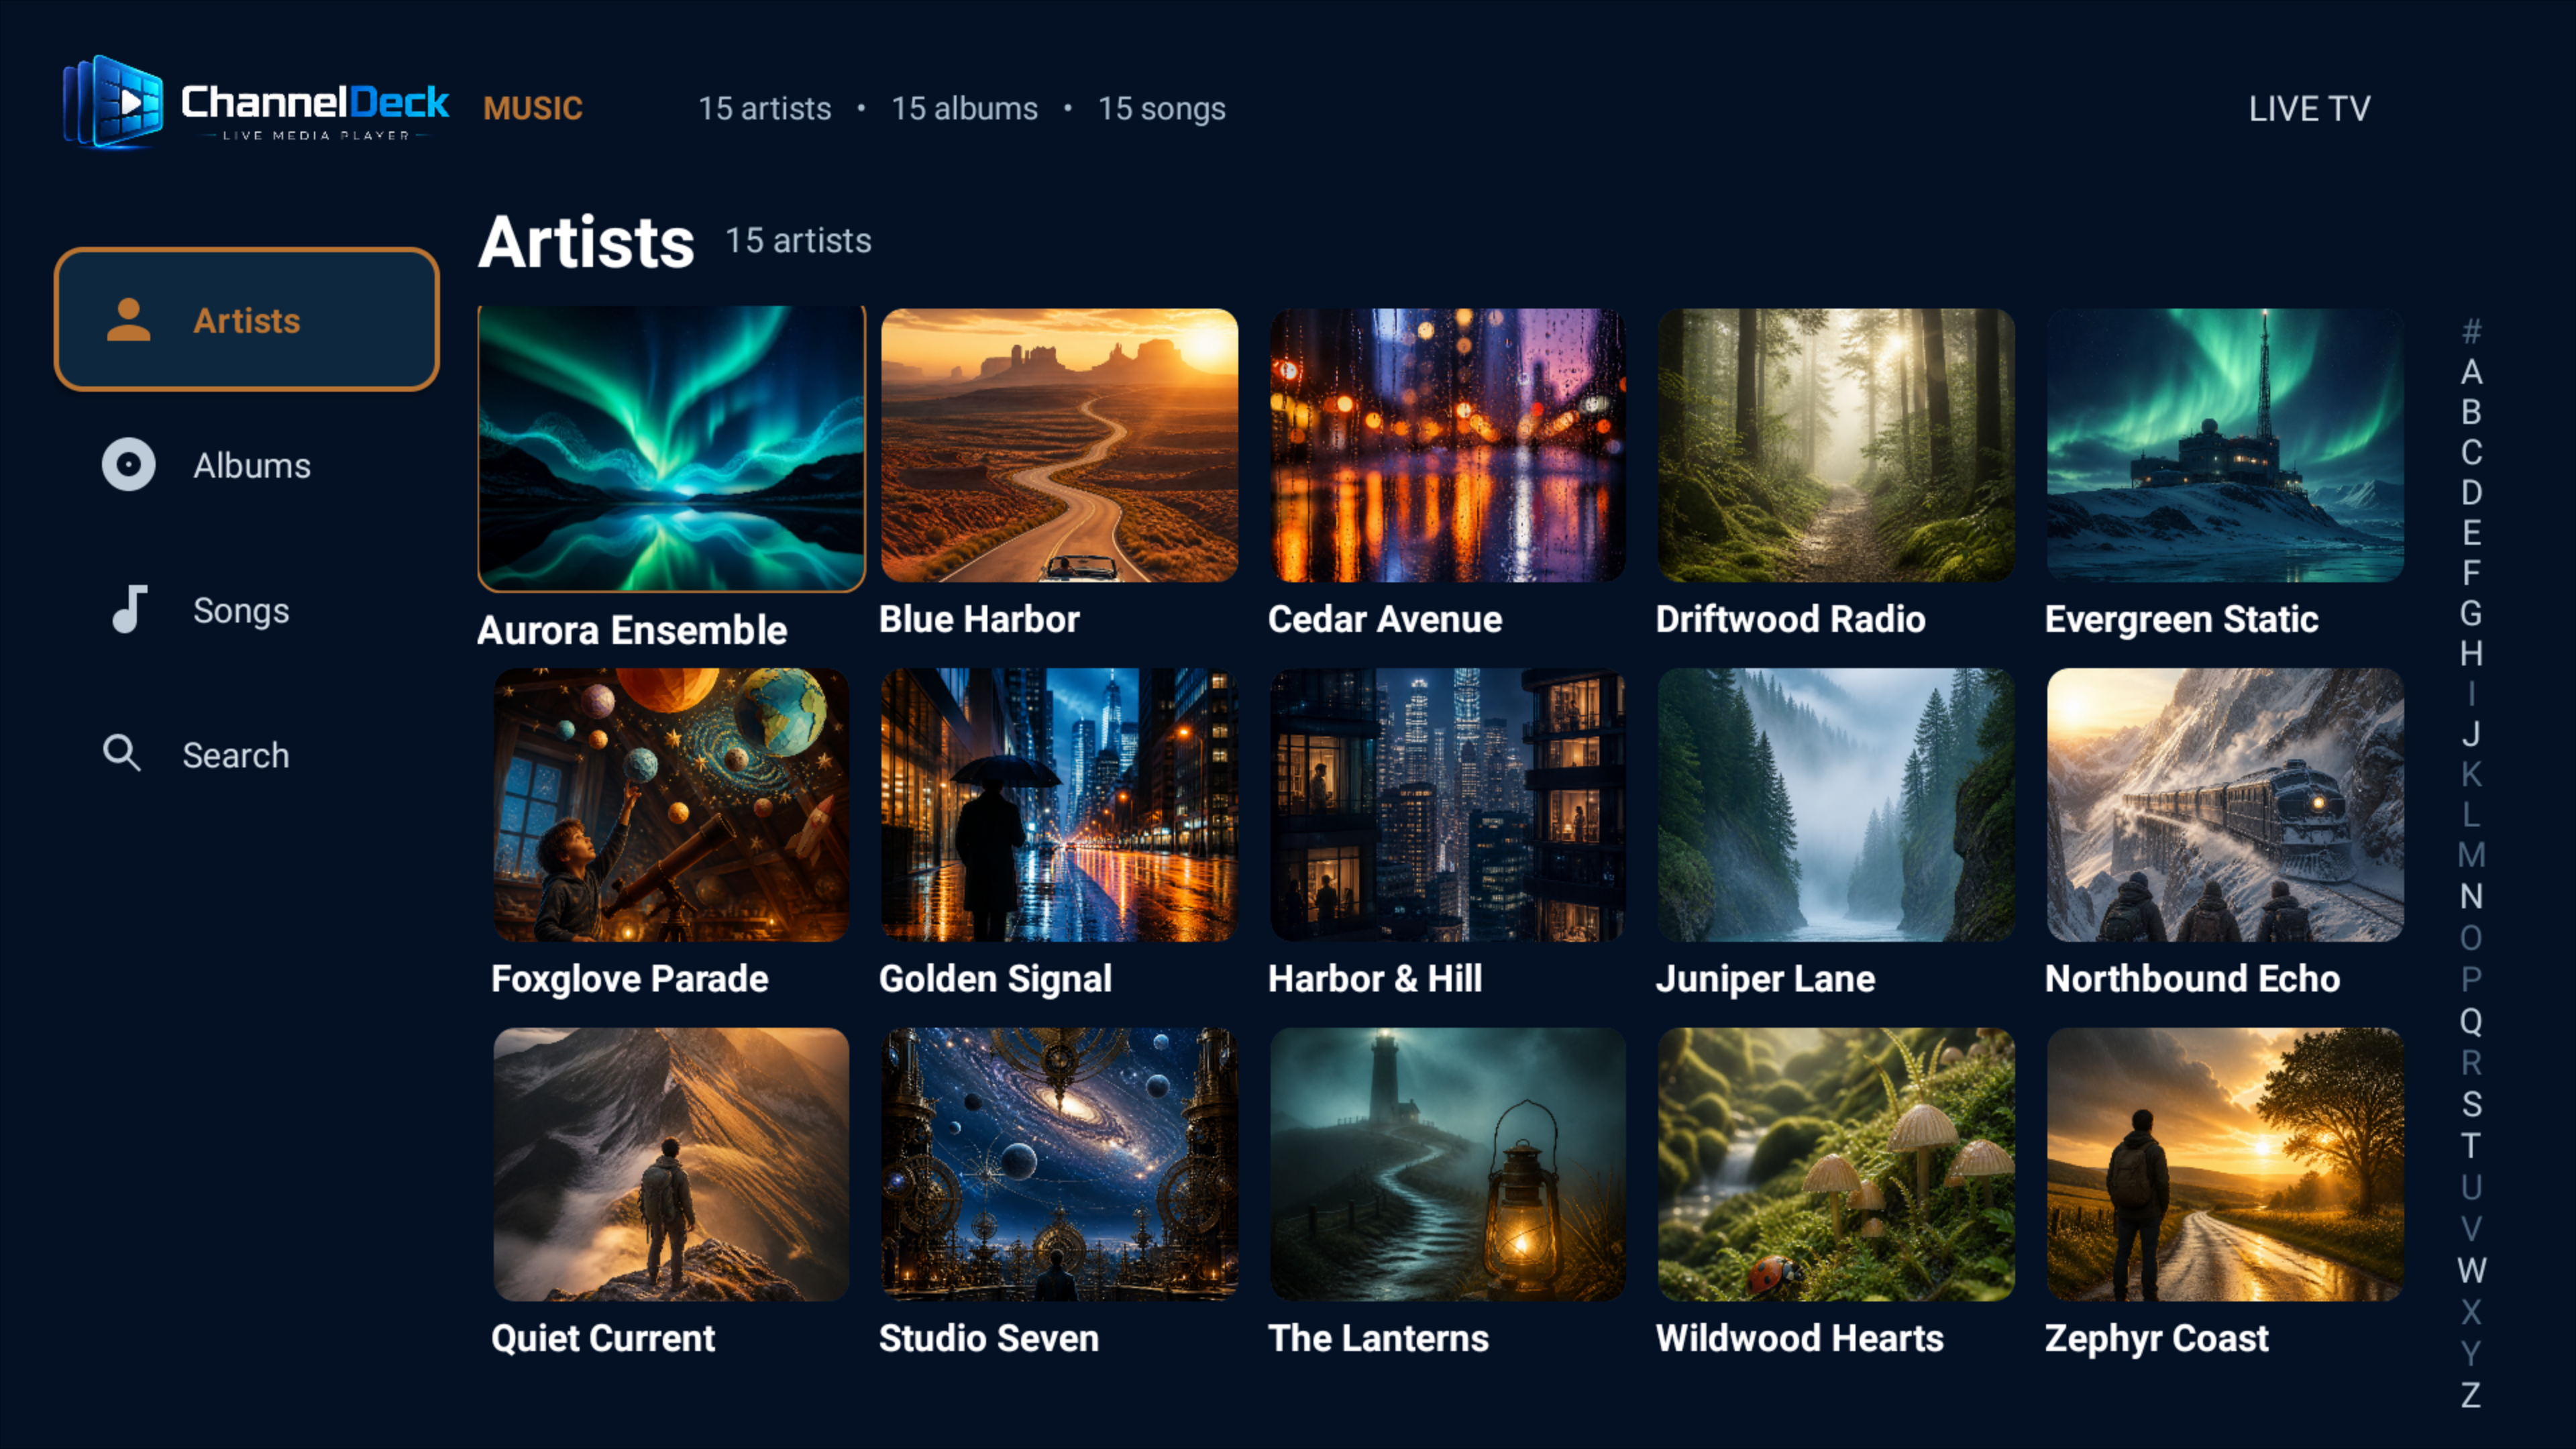The width and height of the screenshot is (2576, 1449).
Task: Jump to letter J in index
Action: (2471, 734)
